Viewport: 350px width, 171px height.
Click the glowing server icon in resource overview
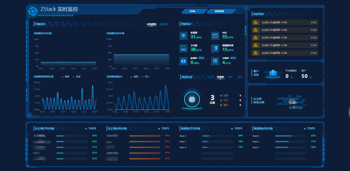192,100
